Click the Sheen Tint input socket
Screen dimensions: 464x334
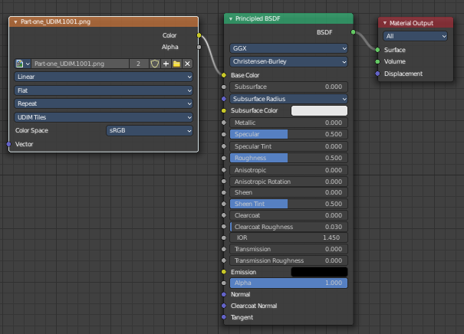(x=224, y=204)
